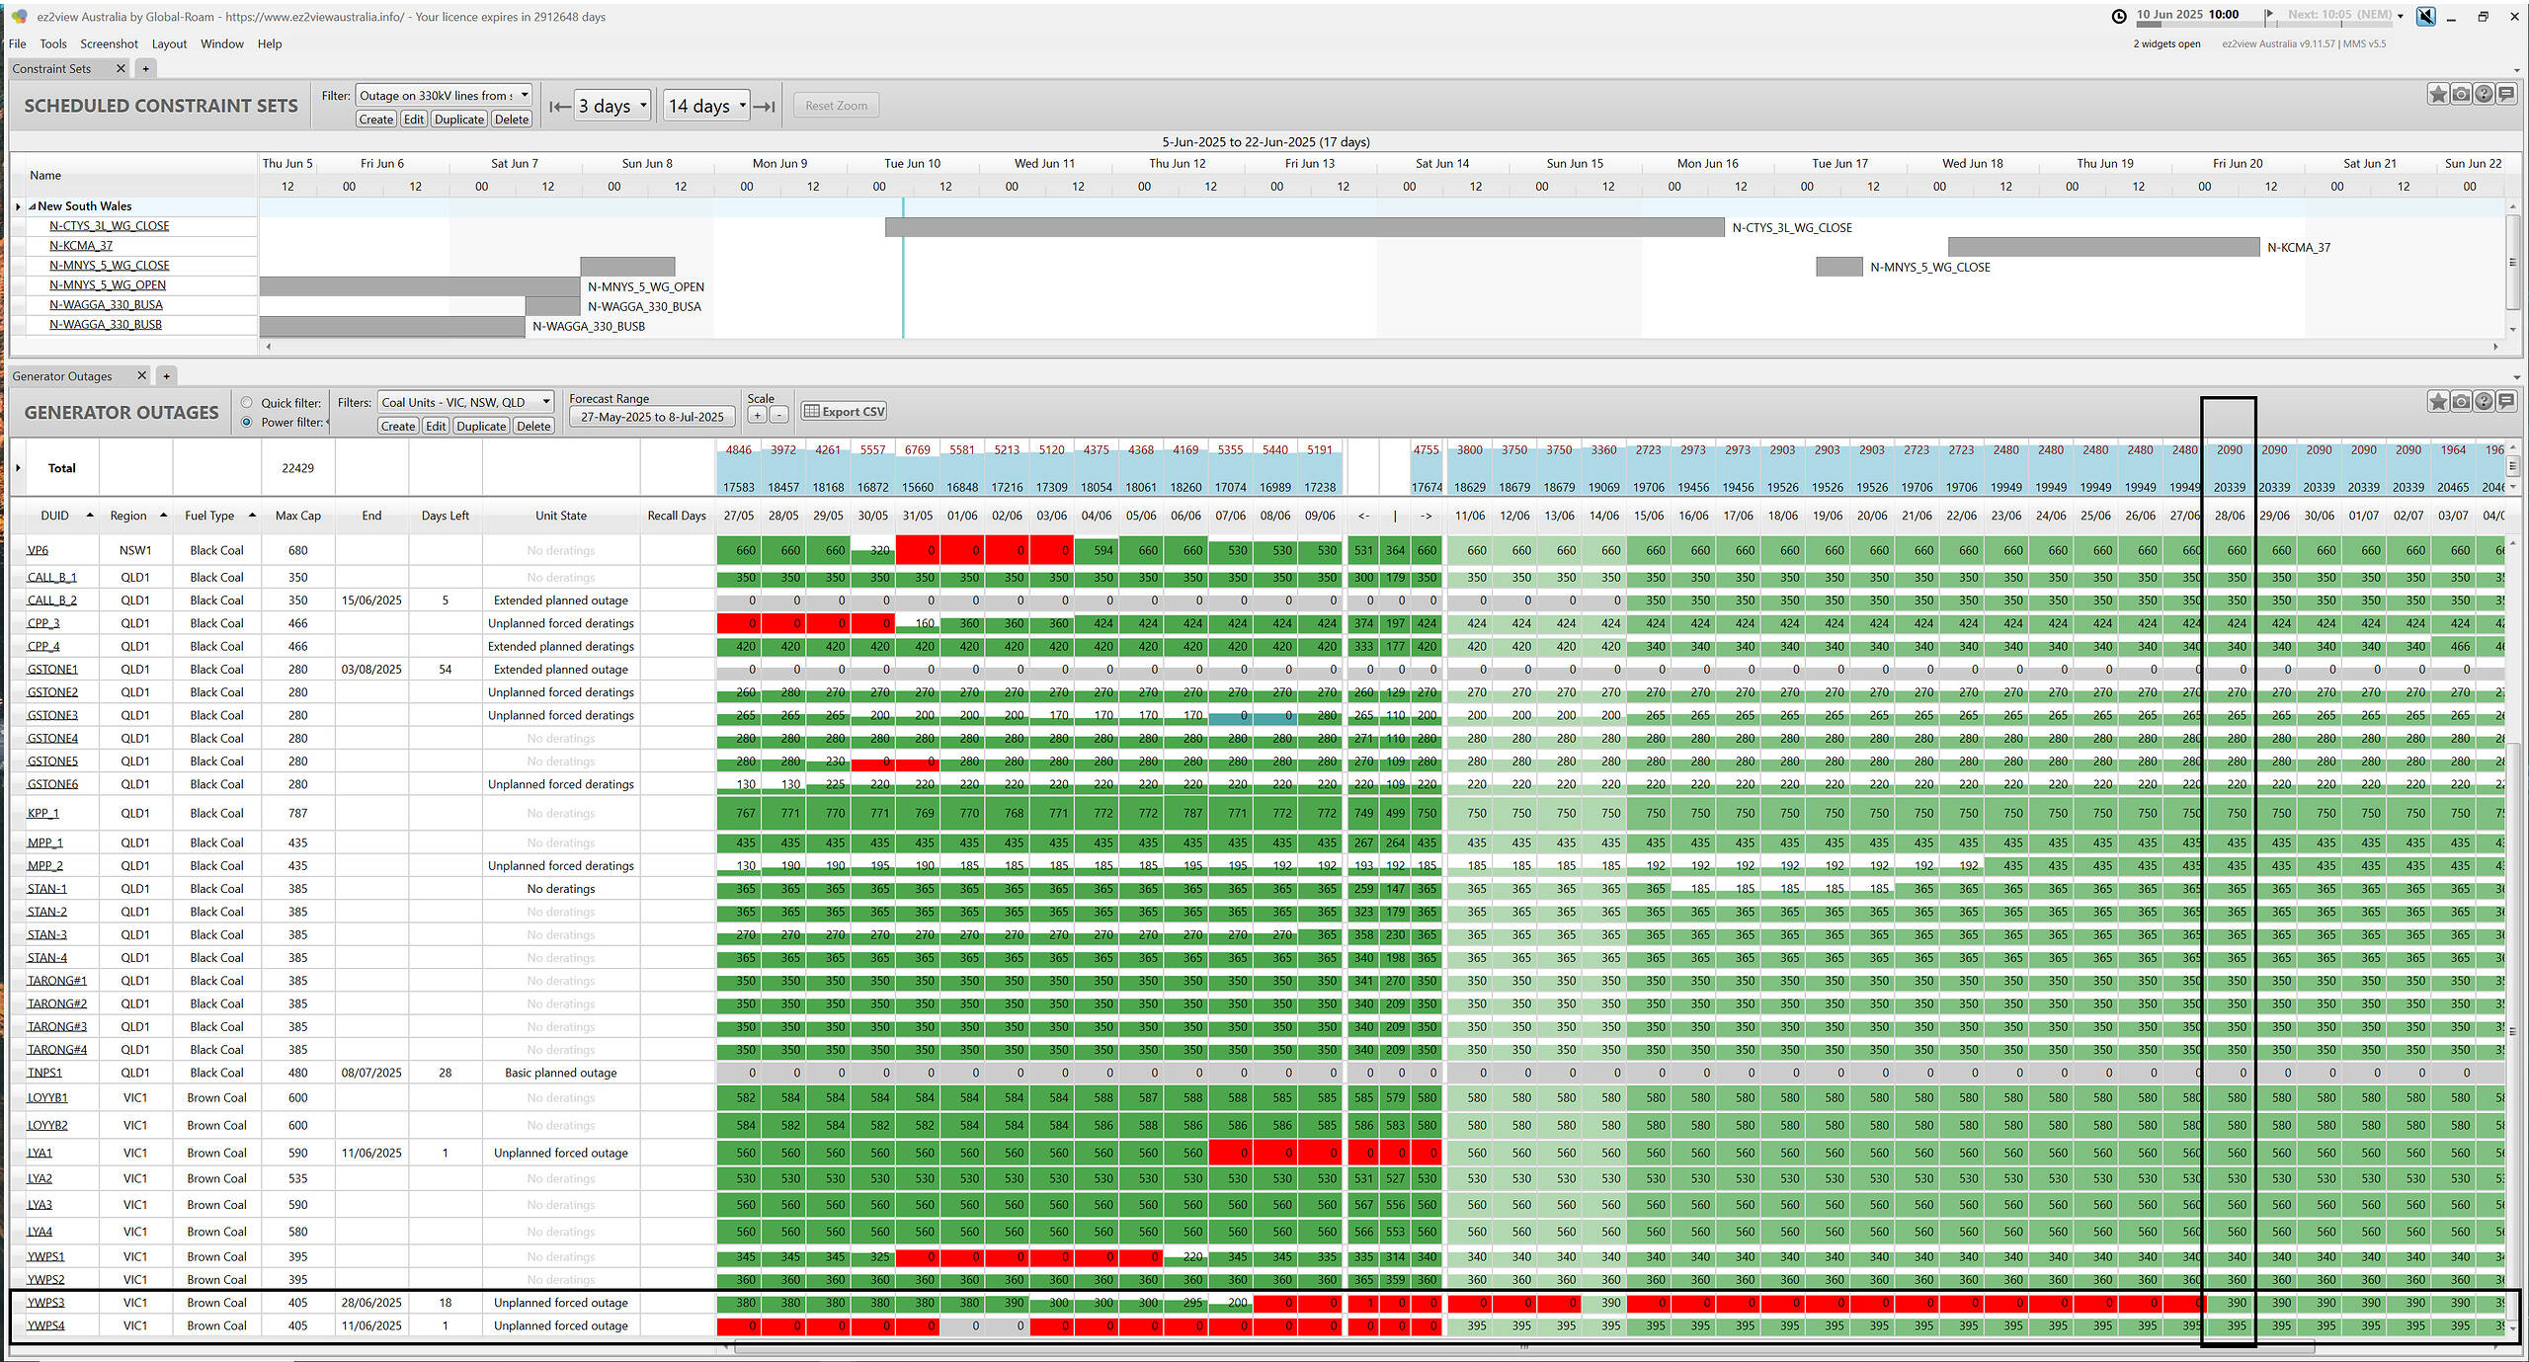Image resolution: width=2529 pixels, height=1362 pixels.
Task: Collapse Constraint Sets panel header arrow
Action: pos(2516,70)
